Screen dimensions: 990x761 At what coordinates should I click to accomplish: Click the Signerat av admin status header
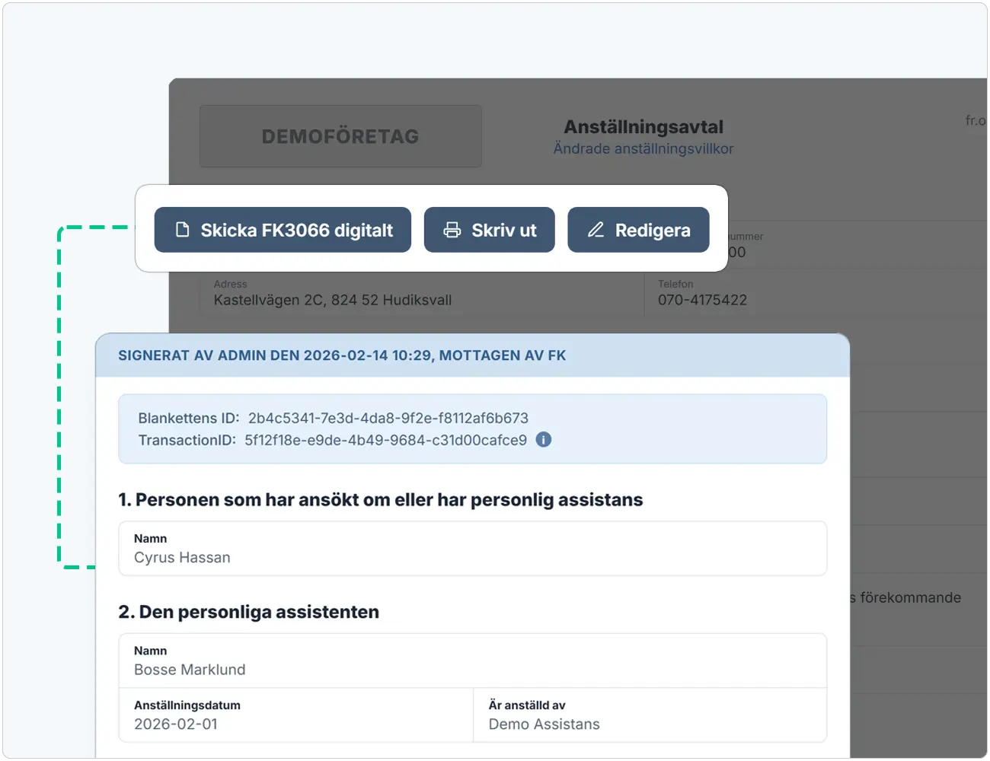pos(472,355)
